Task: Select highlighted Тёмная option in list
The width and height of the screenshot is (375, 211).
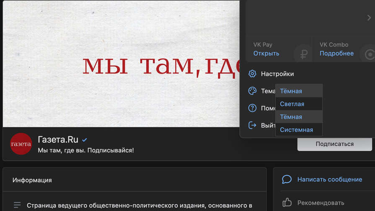Action: coord(299,117)
